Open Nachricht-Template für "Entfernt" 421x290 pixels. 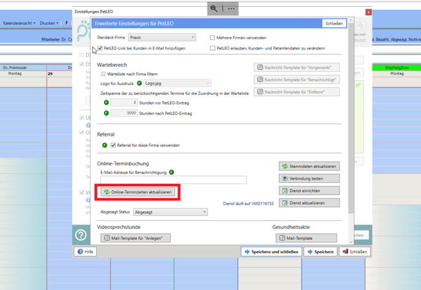tap(297, 92)
